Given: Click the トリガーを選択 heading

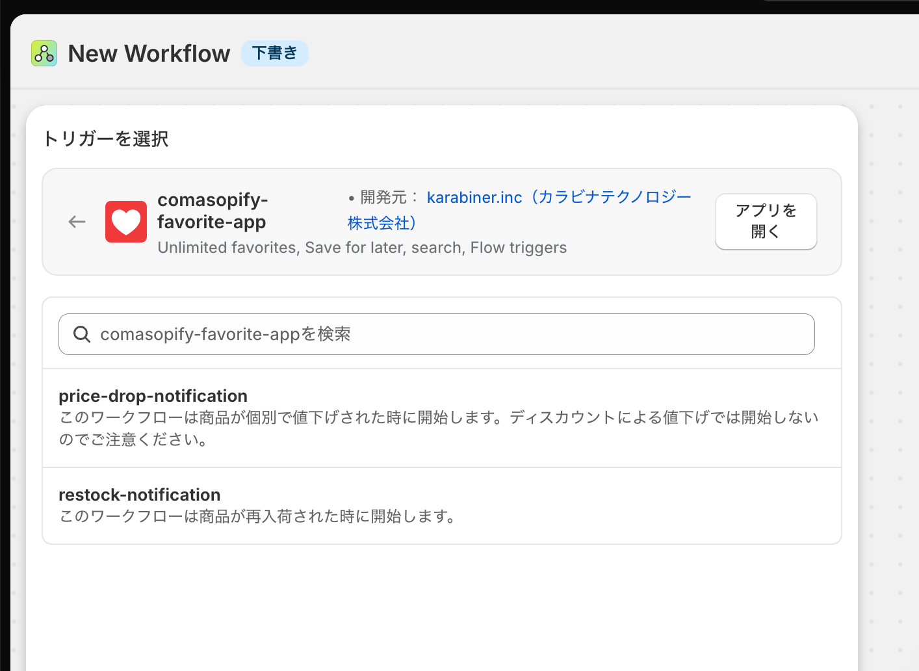Looking at the screenshot, I should (x=106, y=138).
